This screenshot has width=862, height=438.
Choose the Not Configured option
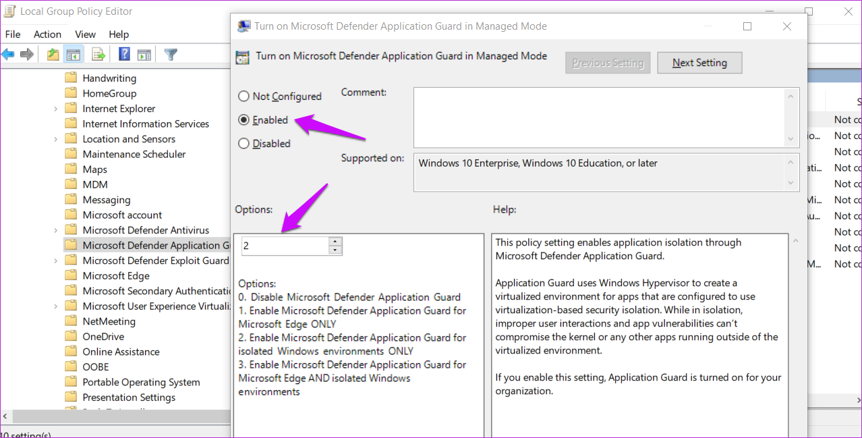243,96
